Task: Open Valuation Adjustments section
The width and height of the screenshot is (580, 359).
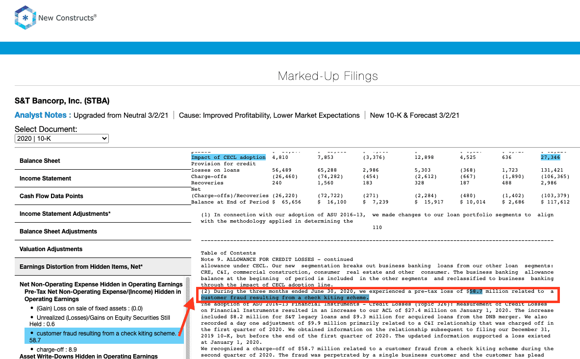Action: tap(103, 249)
